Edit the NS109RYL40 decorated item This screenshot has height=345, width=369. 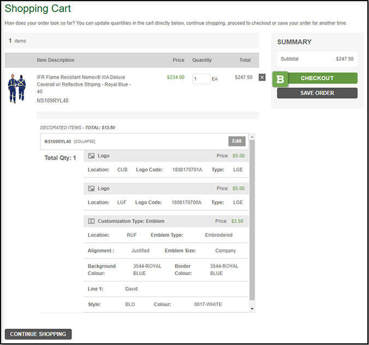237,141
